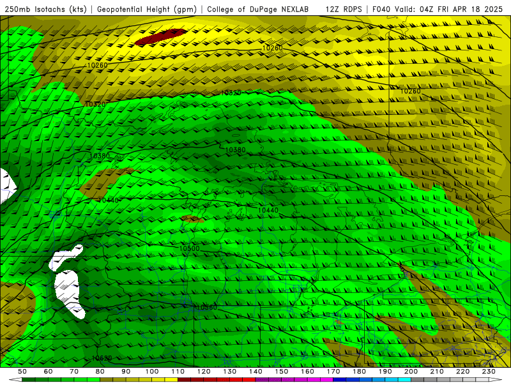Click the 10500 height contour label
511x383 pixels.
coord(189,248)
